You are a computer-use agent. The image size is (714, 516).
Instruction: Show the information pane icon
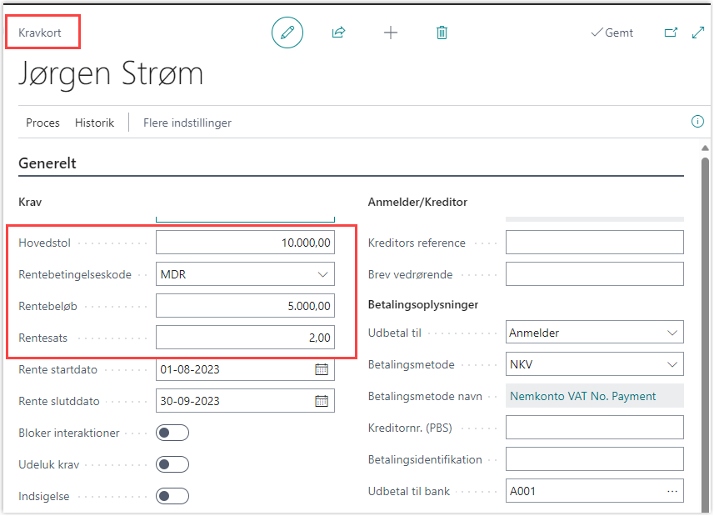pos(697,122)
